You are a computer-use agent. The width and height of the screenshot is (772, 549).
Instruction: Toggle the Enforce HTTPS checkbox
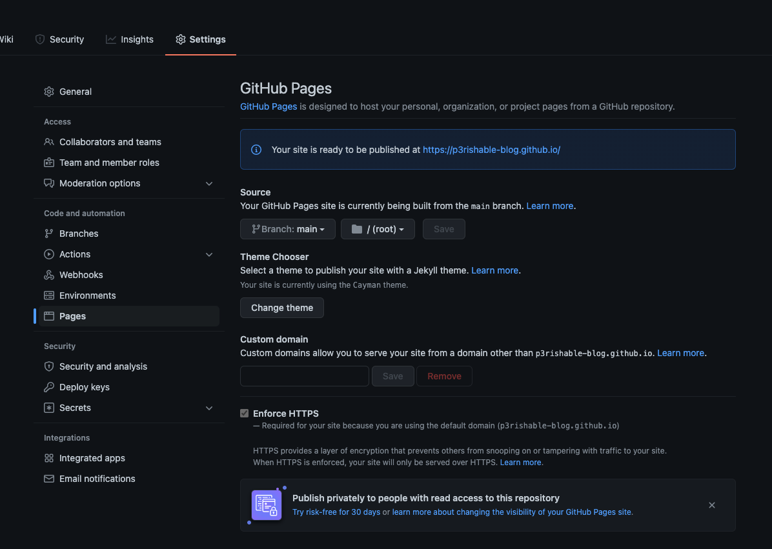(244, 414)
